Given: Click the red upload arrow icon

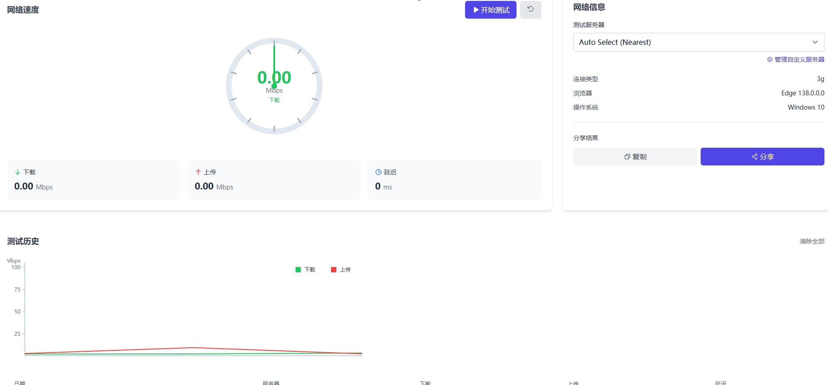Looking at the screenshot, I should pos(198,172).
